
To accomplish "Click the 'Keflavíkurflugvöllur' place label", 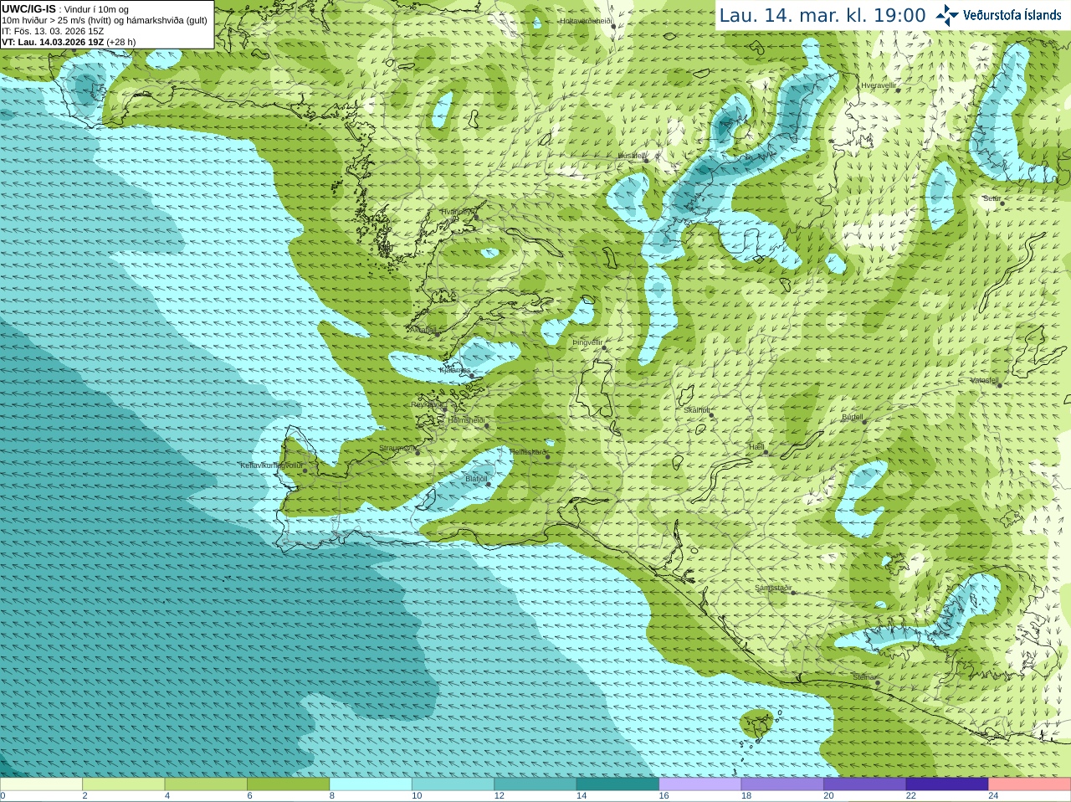I will pyautogui.click(x=271, y=465).
